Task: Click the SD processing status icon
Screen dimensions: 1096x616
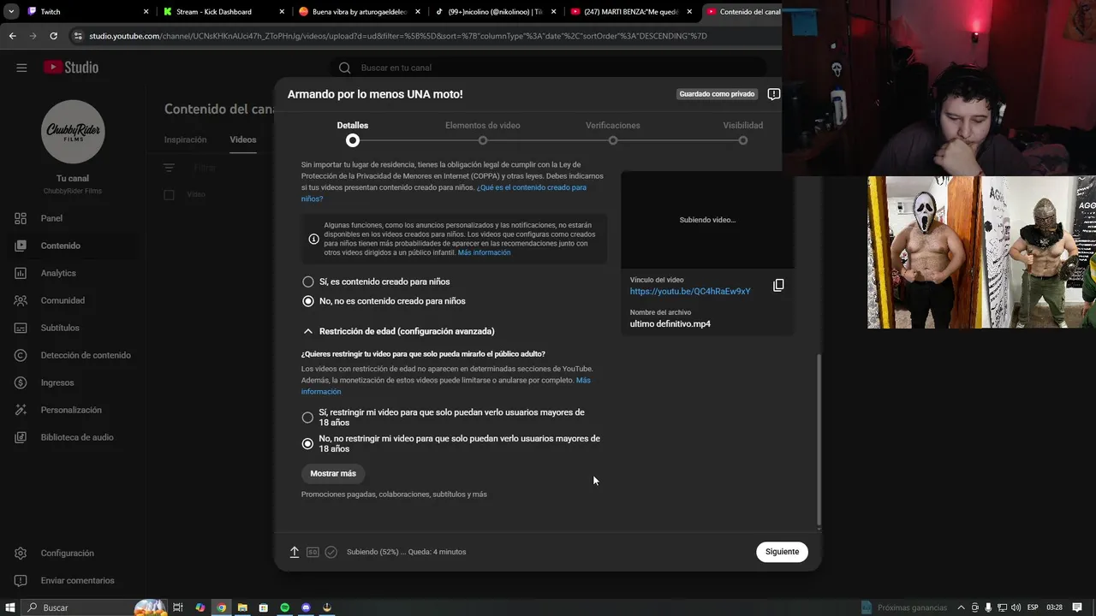Action: click(x=313, y=552)
